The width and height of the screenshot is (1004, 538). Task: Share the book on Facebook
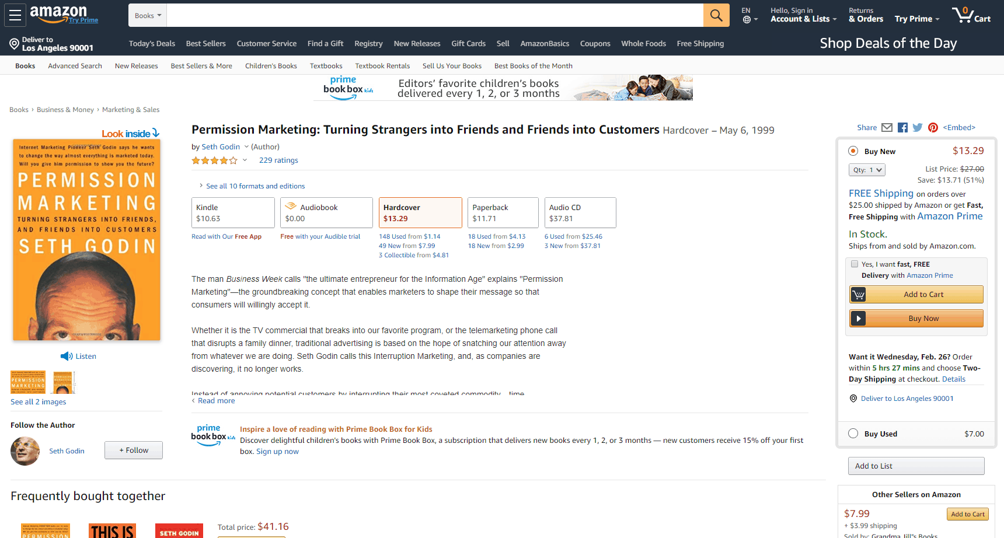tap(902, 128)
